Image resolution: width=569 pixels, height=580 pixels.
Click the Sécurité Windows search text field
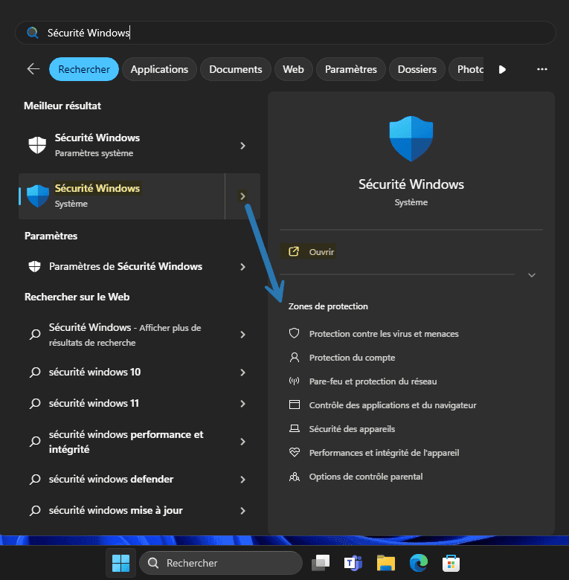pos(285,33)
